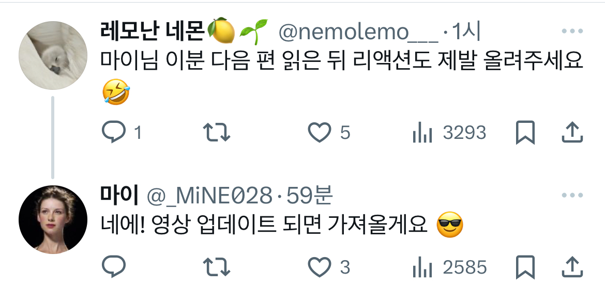View analytics showing 2585 views

422,267
